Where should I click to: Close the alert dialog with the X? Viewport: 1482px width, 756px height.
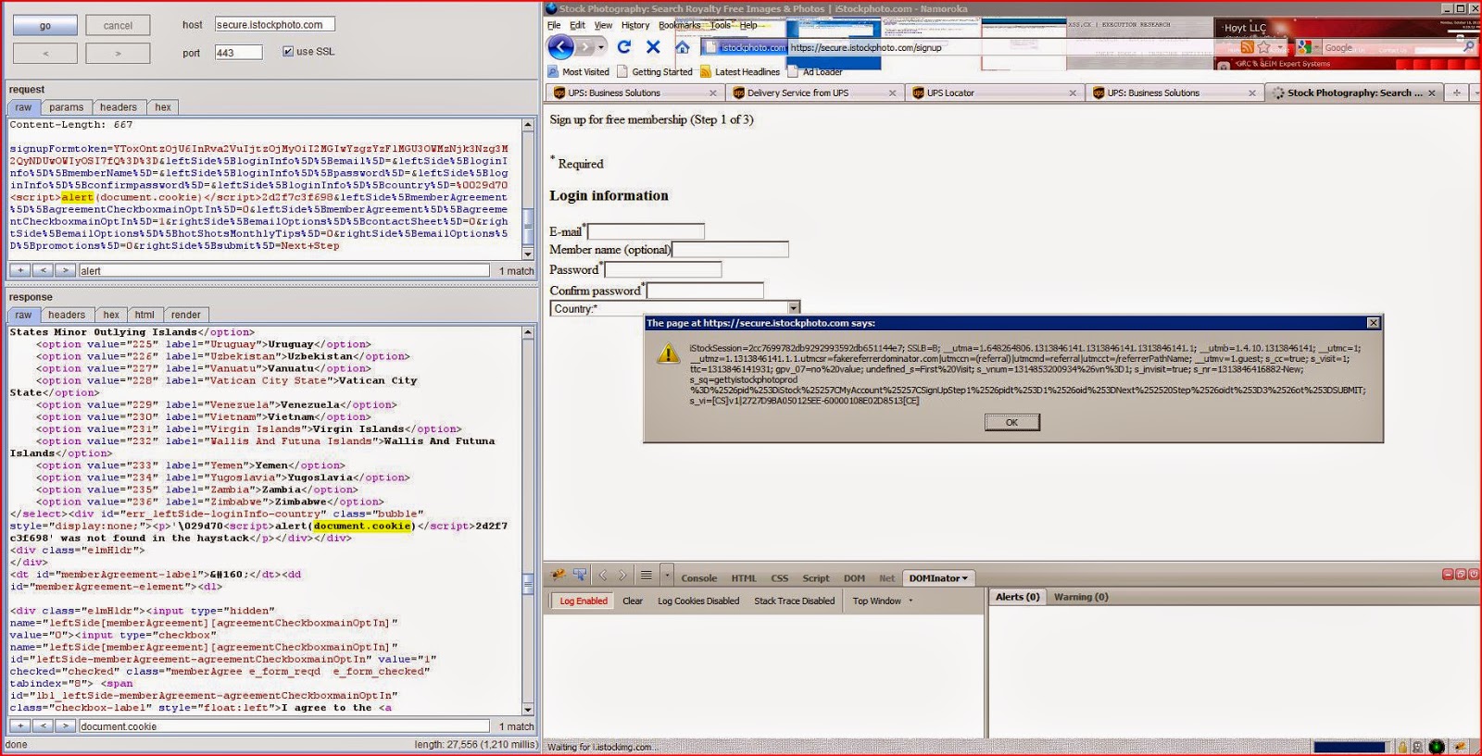click(1374, 323)
